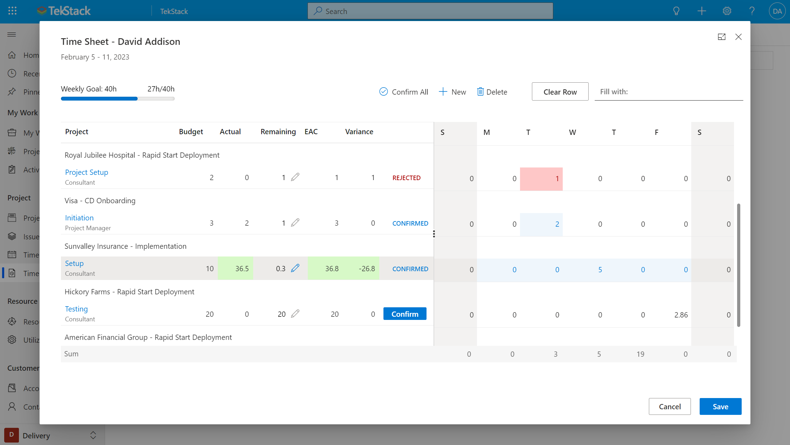Open the app launcher grid icon

[x=12, y=11]
